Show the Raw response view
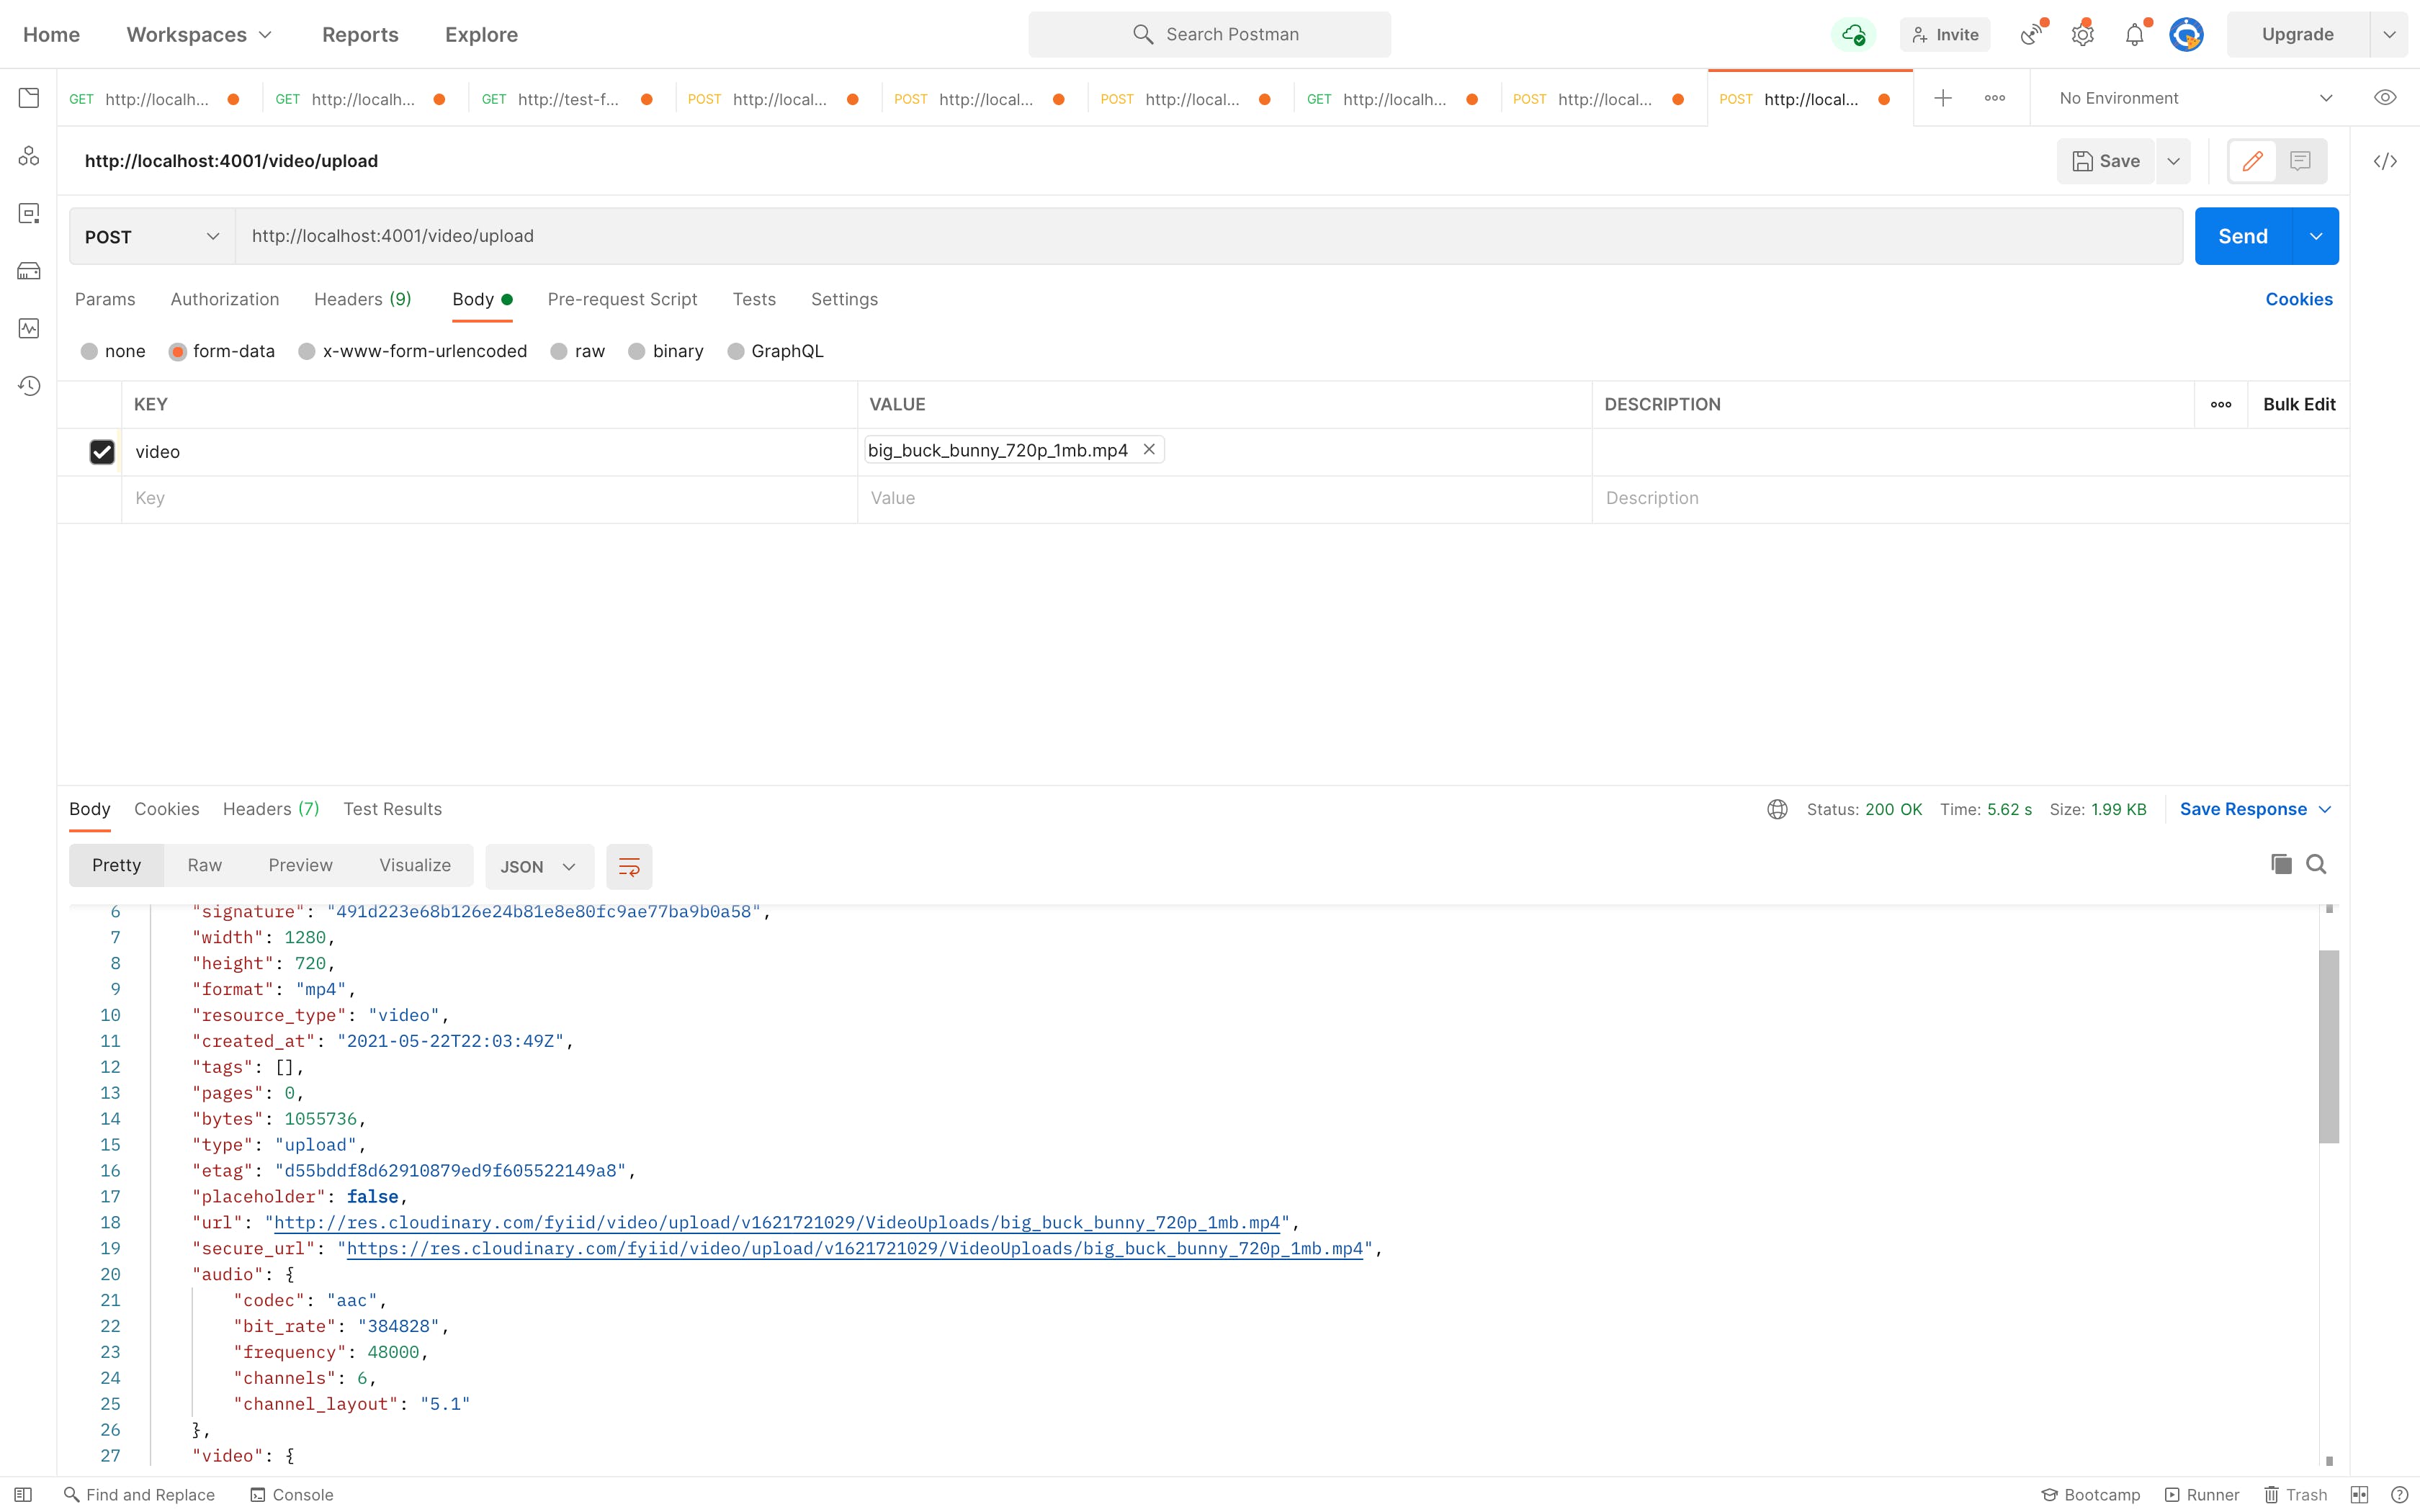Image resolution: width=2420 pixels, height=1512 pixels. [x=205, y=865]
